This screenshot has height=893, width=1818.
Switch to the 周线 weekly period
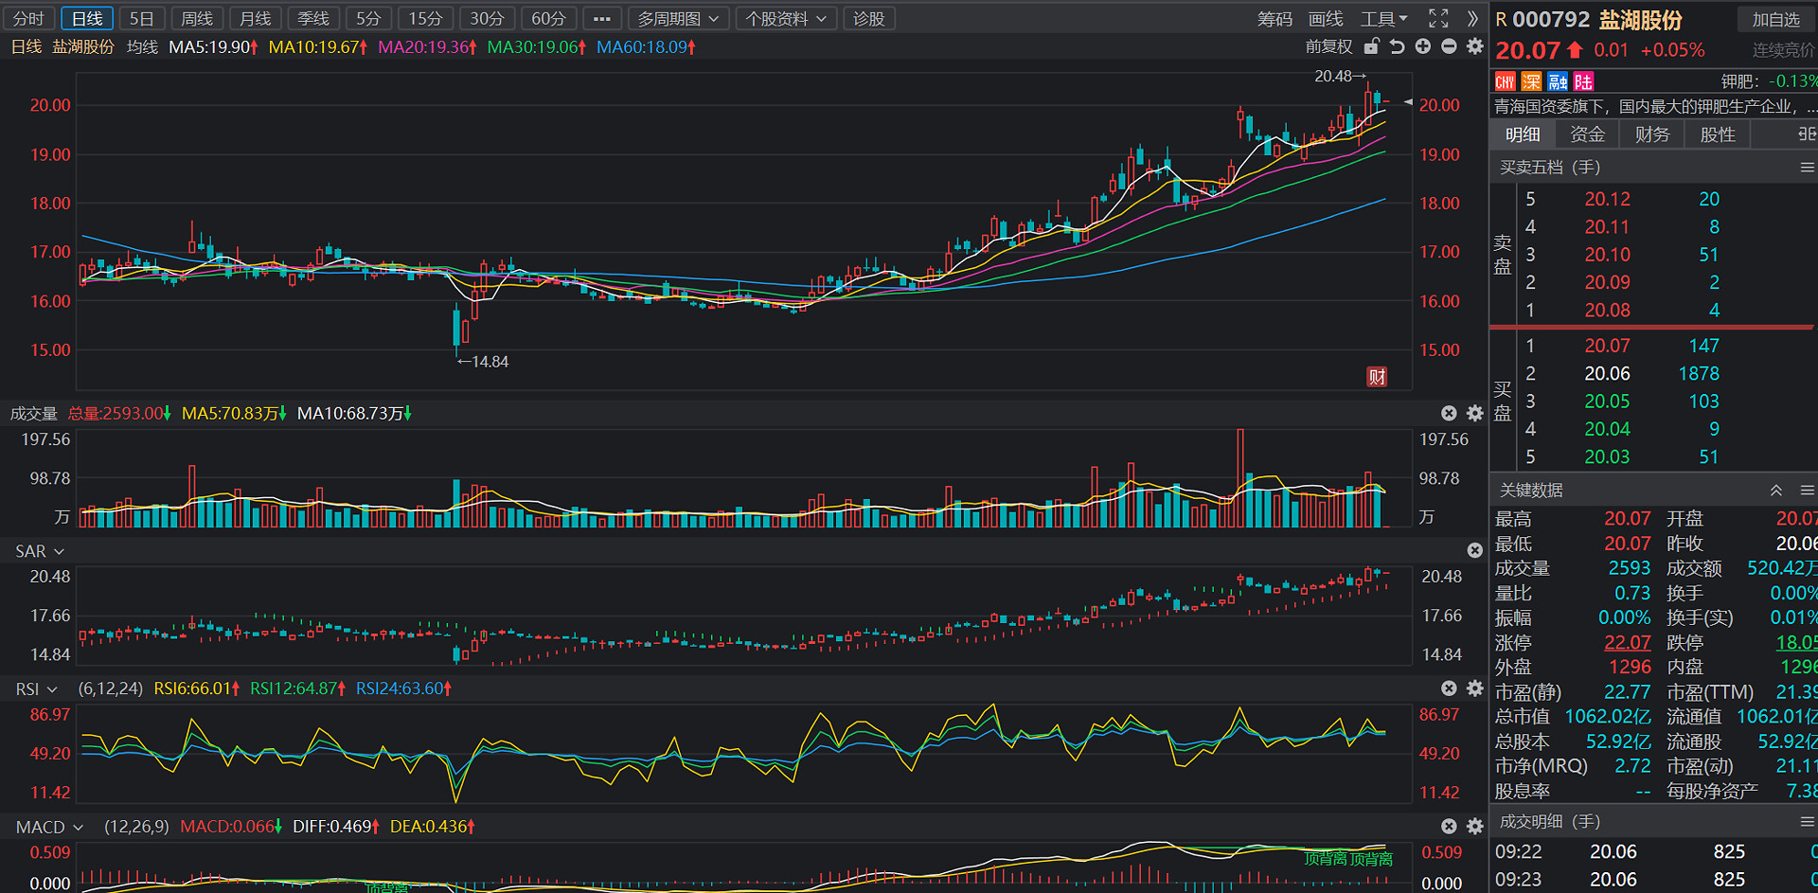(197, 18)
